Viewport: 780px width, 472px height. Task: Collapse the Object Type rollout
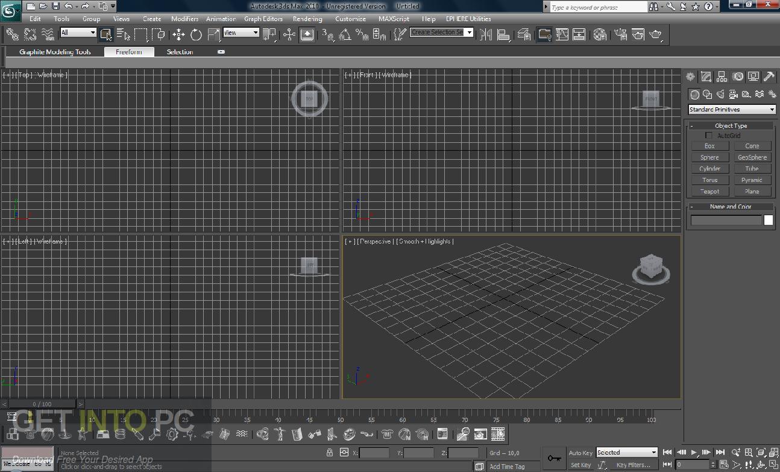(x=731, y=125)
